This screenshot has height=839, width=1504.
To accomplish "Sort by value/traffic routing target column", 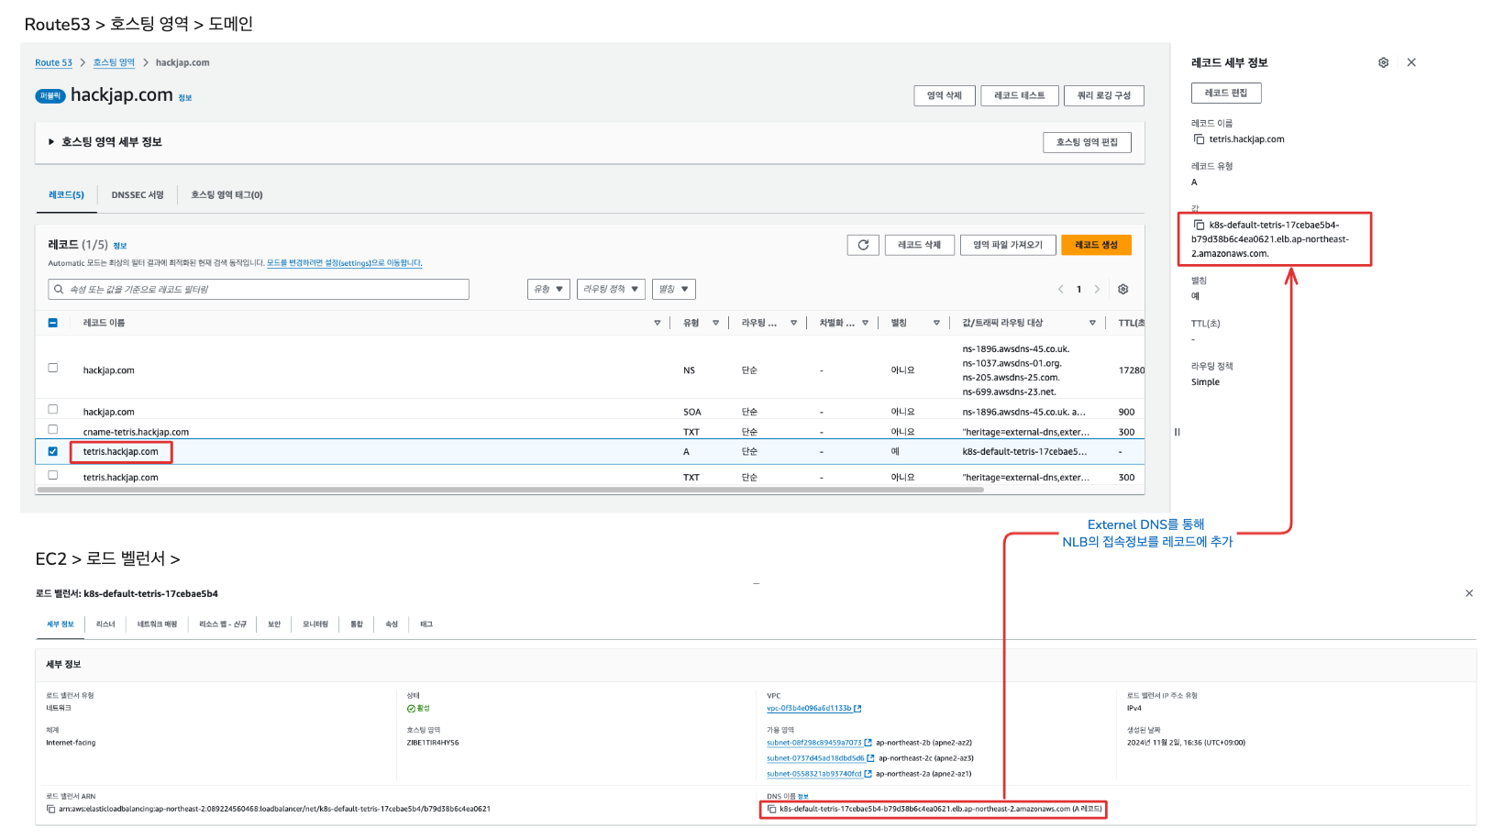I will point(1092,323).
